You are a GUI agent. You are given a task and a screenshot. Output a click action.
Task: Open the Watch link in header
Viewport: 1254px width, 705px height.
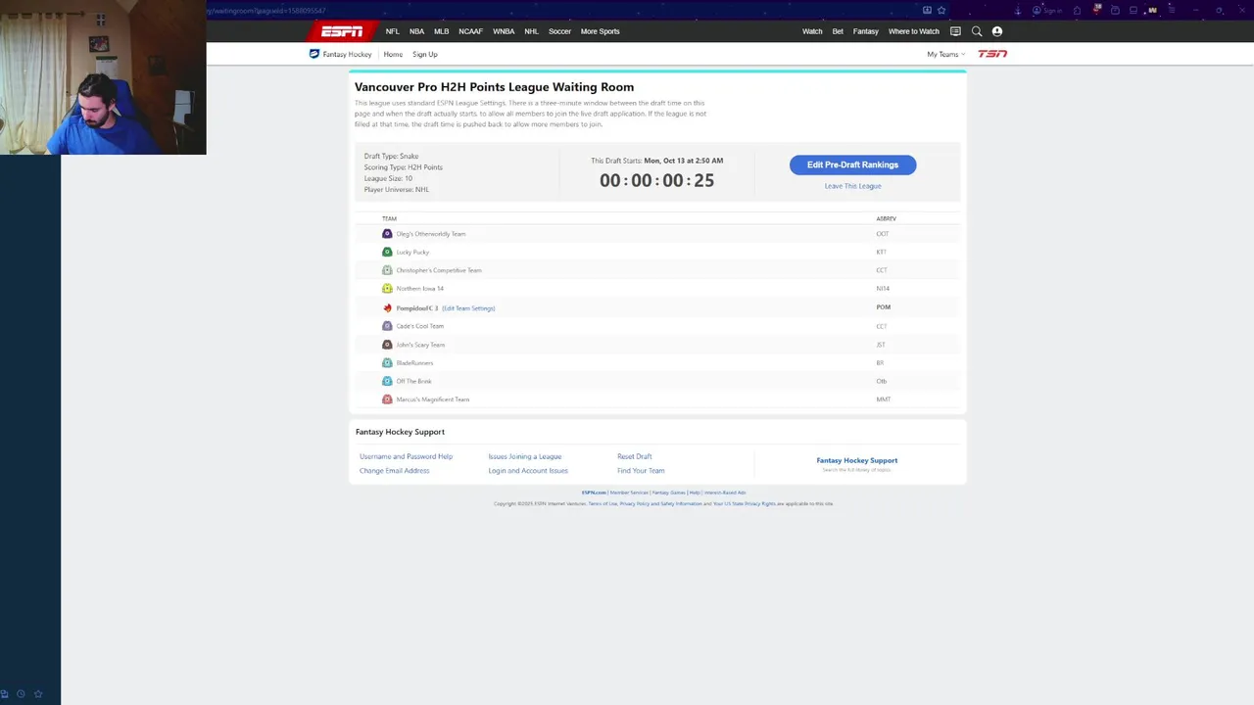[x=812, y=31]
